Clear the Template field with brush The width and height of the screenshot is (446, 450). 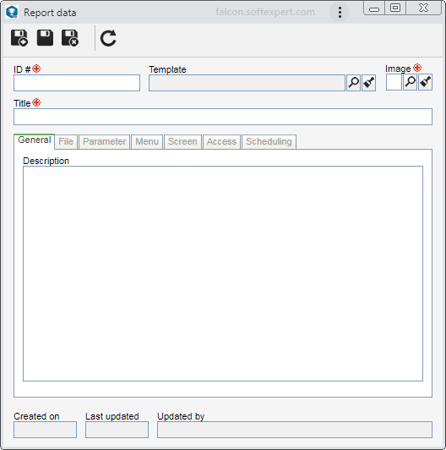pyautogui.click(x=368, y=83)
